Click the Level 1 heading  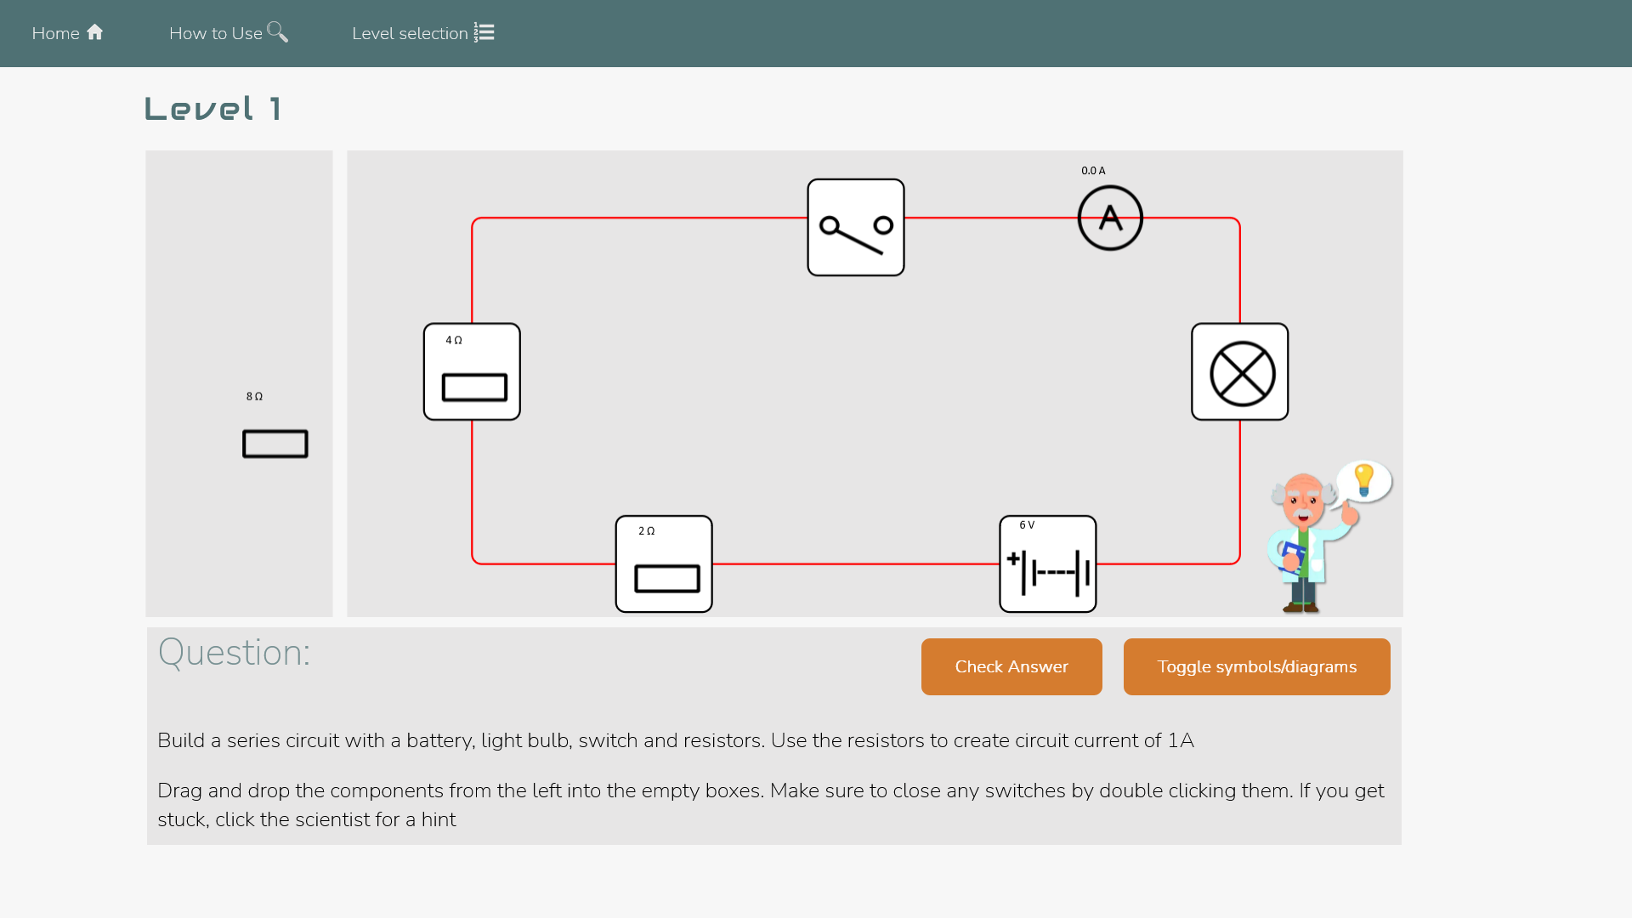click(212, 108)
